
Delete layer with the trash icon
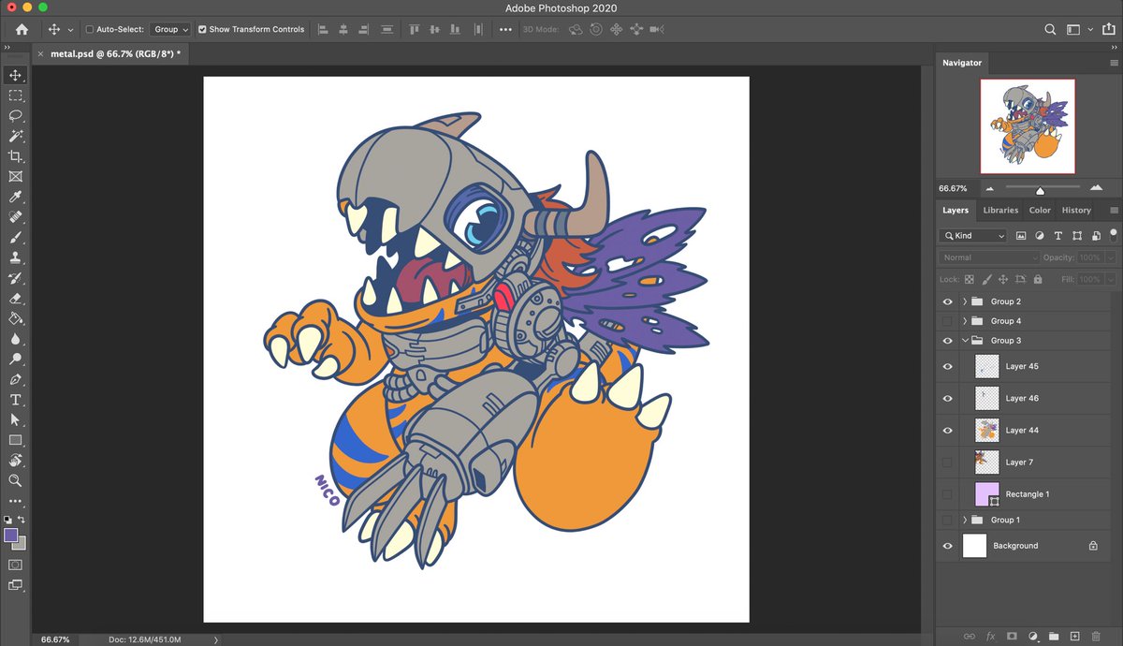click(x=1096, y=636)
